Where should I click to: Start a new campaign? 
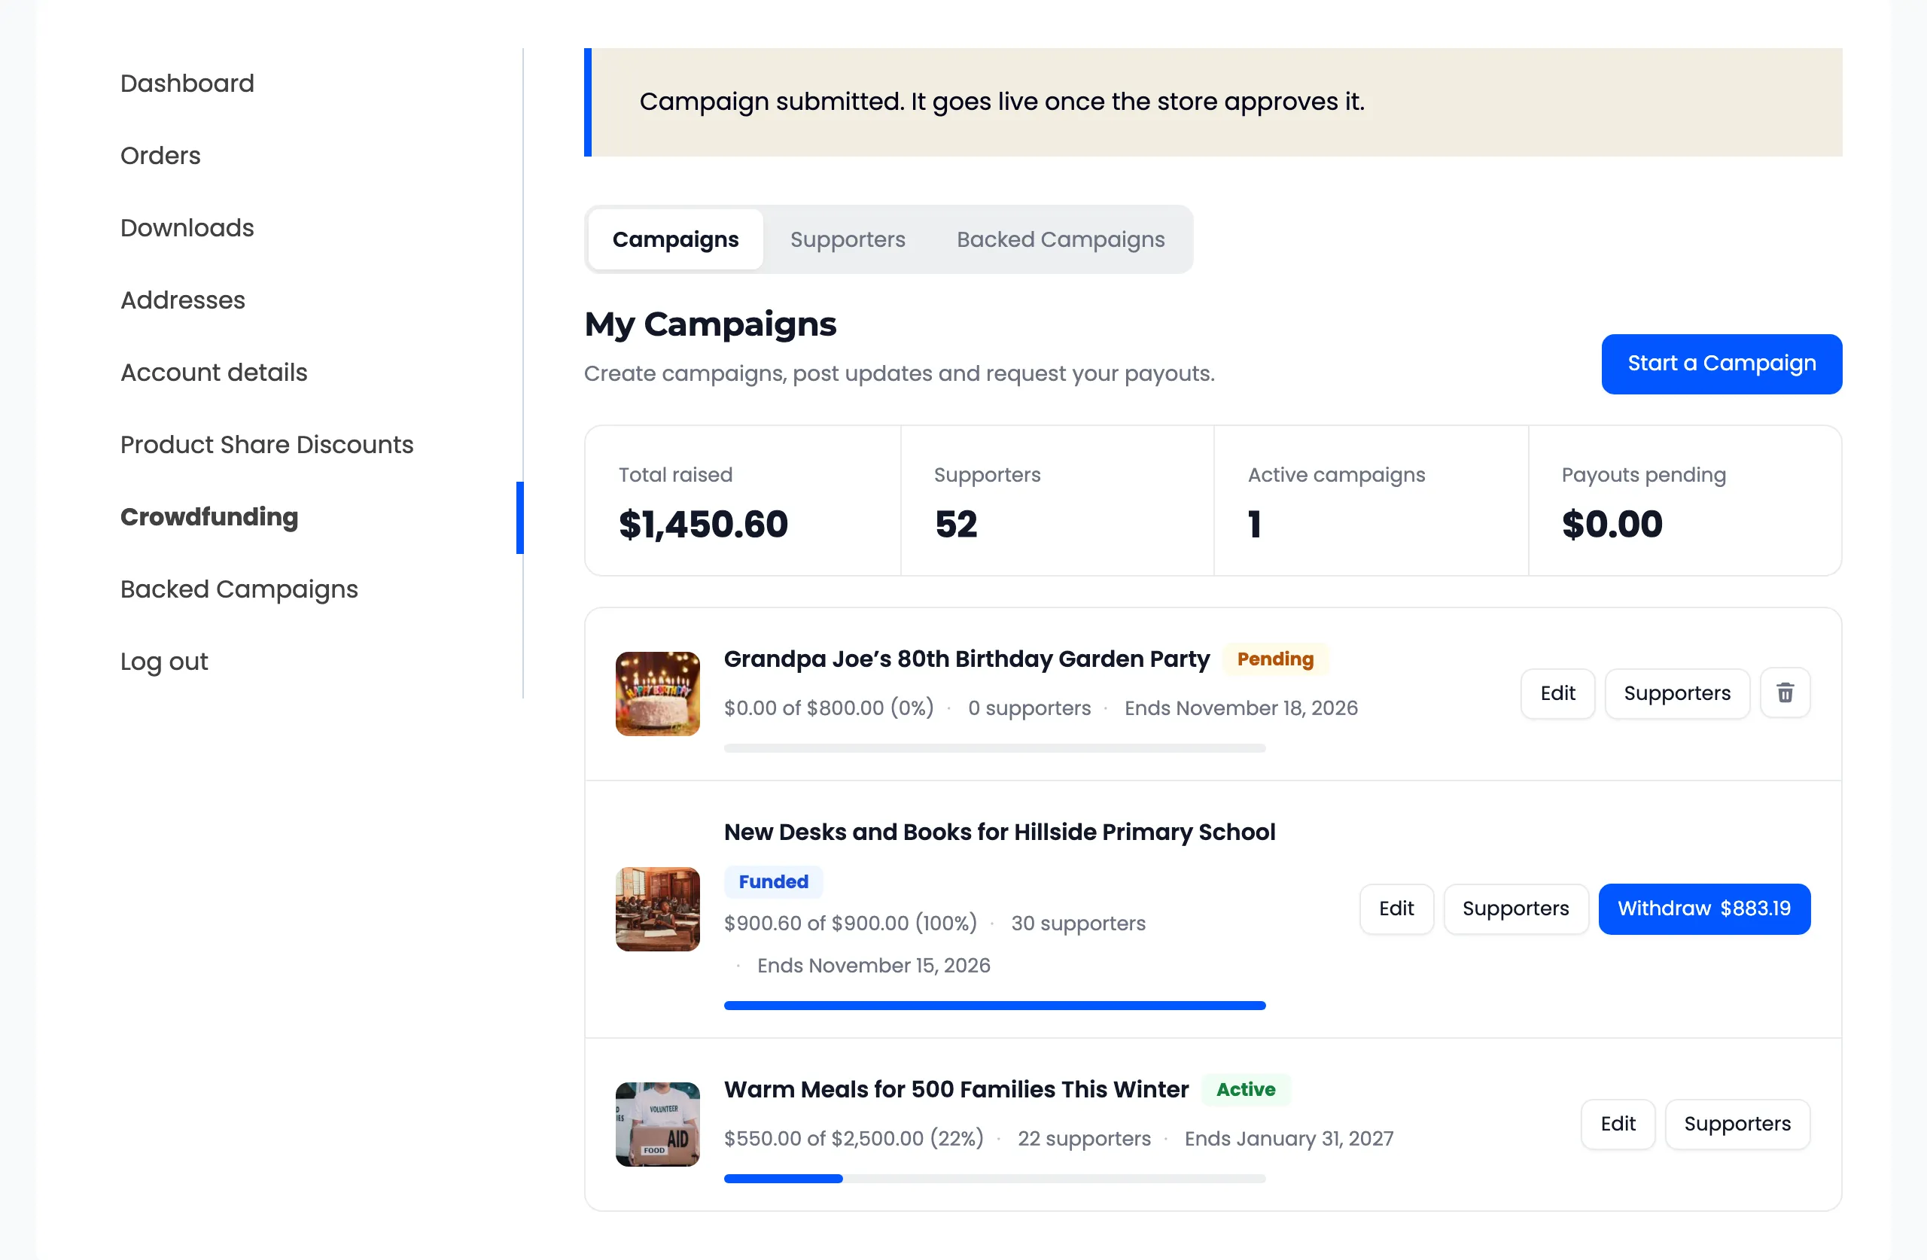(x=1722, y=364)
